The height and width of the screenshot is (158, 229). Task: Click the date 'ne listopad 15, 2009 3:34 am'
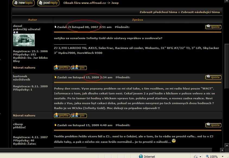coord(90,77)
